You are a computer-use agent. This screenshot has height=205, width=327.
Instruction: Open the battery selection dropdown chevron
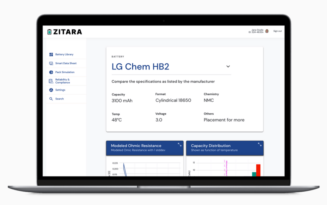click(228, 67)
